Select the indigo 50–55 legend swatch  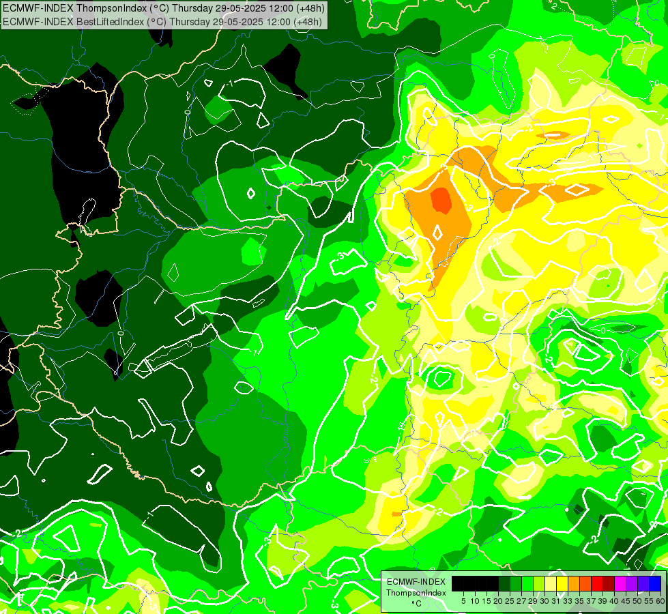tap(643, 583)
